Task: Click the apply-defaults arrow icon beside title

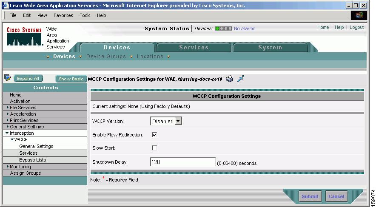Action: coord(240,79)
